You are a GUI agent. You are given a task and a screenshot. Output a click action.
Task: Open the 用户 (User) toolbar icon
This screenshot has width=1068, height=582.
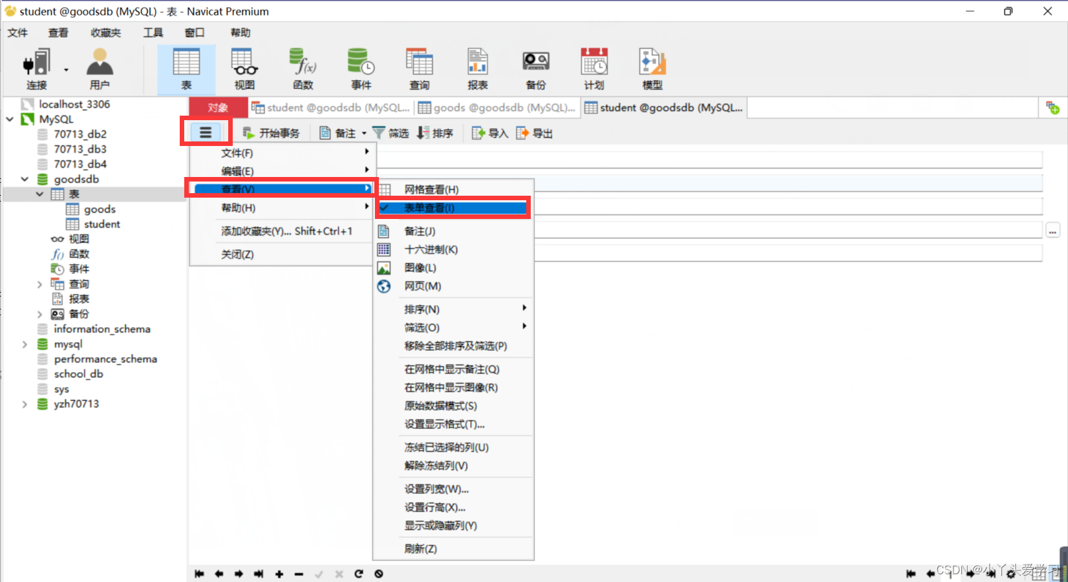pyautogui.click(x=100, y=69)
